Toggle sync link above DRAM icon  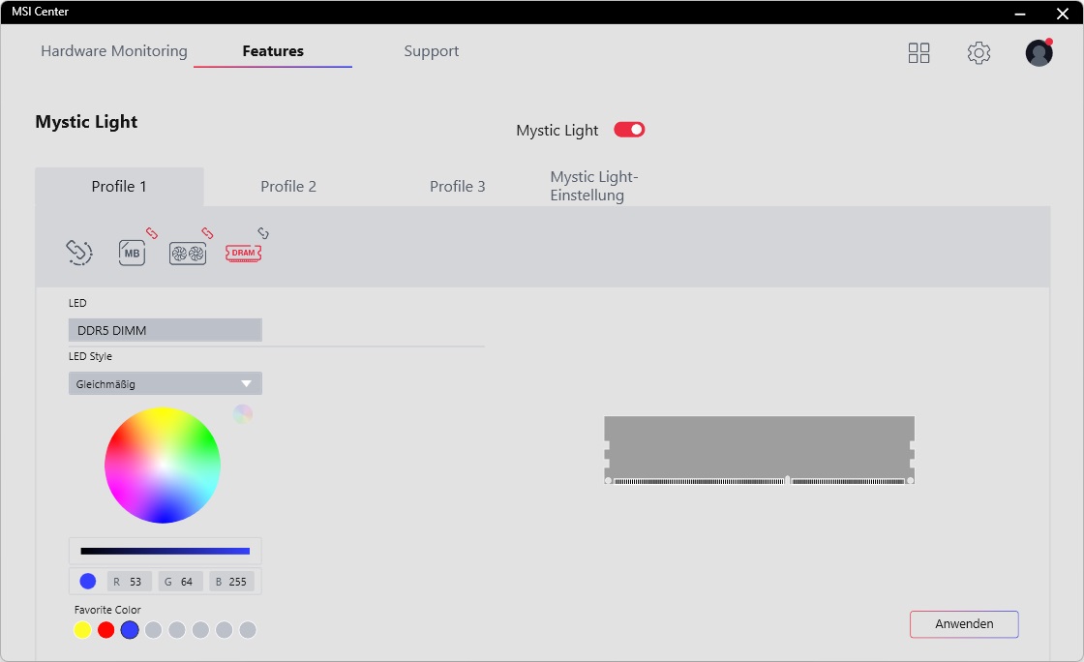pos(263,233)
